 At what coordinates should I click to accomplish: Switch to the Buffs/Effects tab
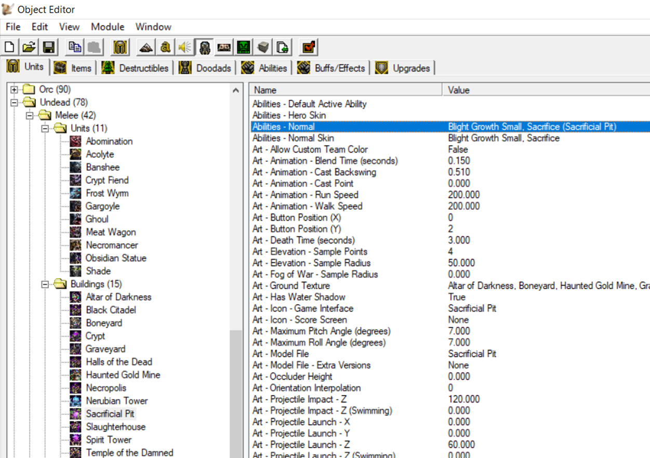(333, 68)
